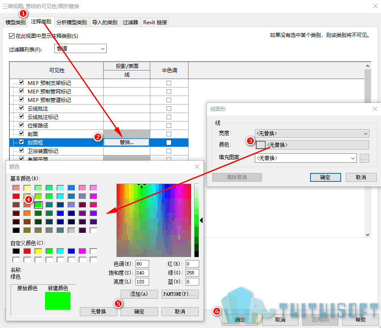This screenshot has width=381, height=328.
Task: Enable halftone for 云线批注
Action: click(x=169, y=109)
